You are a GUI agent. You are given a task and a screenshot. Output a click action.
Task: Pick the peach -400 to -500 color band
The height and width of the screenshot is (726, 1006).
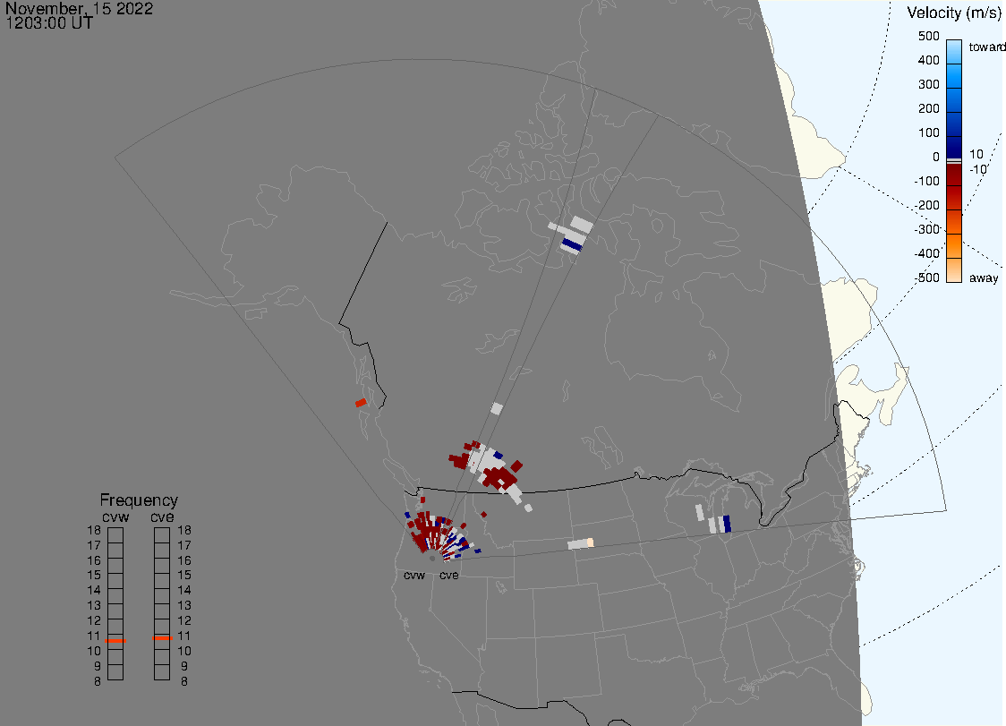click(954, 270)
